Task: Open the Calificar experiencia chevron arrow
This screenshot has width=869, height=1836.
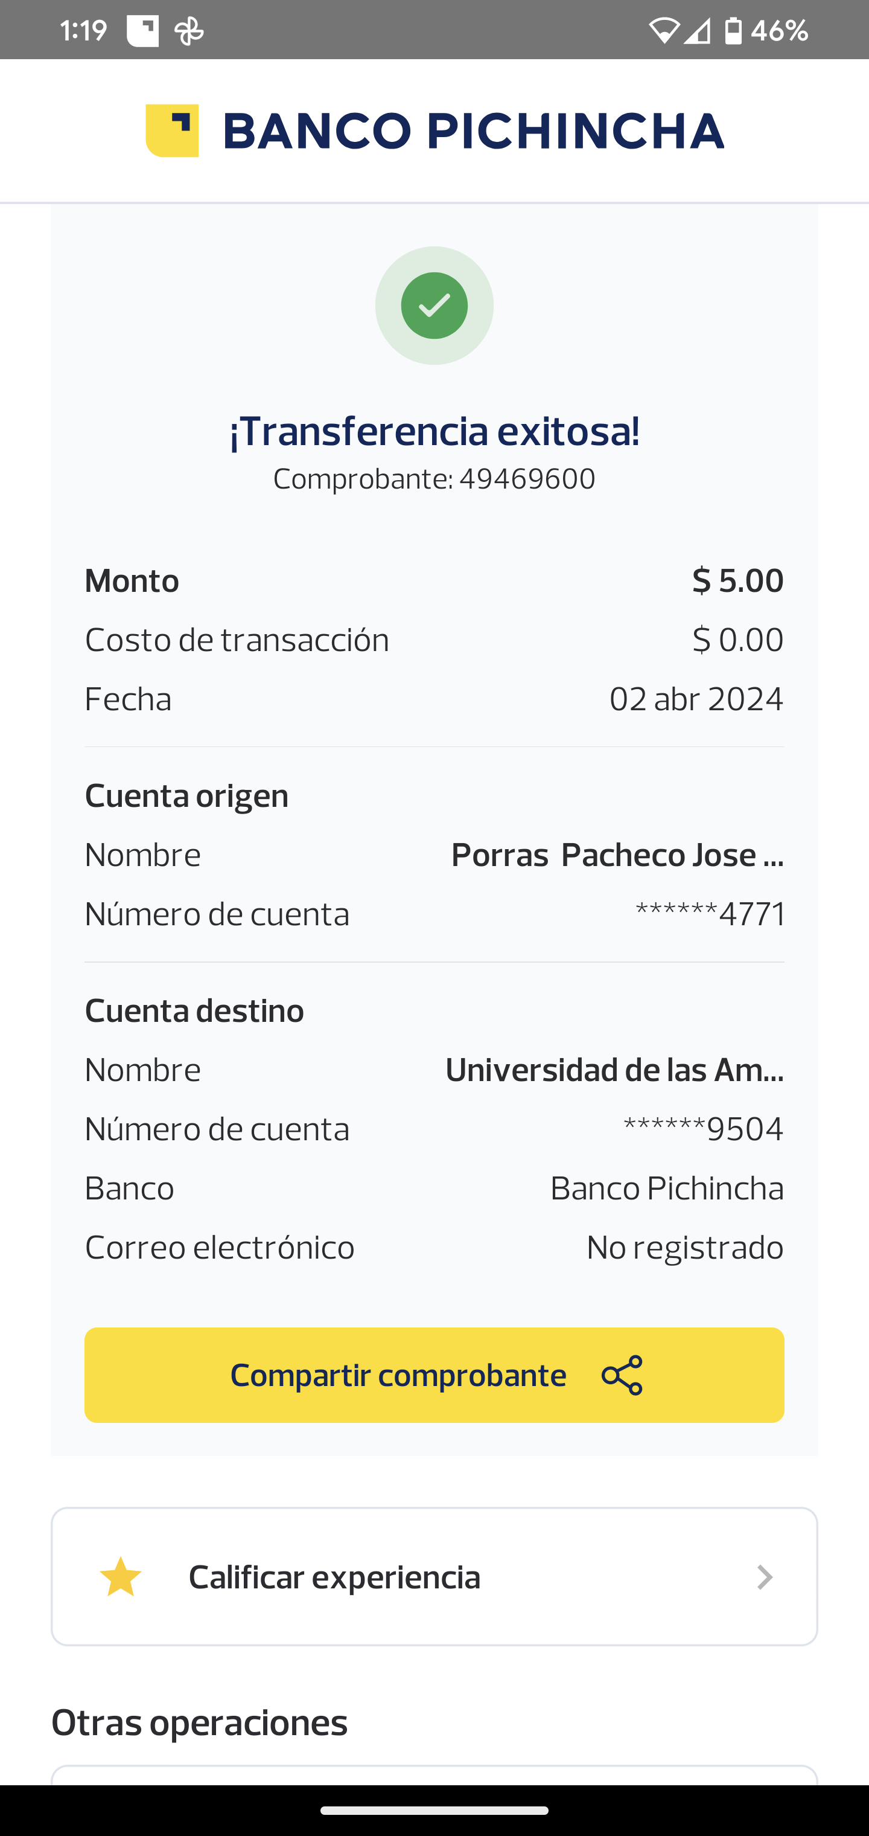Action: tap(764, 1578)
